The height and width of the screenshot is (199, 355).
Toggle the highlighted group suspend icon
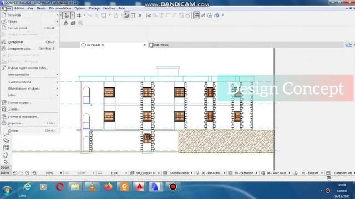[196, 15]
